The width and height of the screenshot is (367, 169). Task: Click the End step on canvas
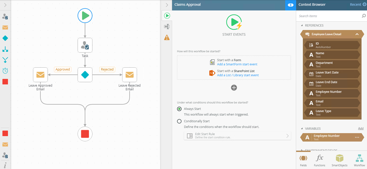(x=85, y=134)
